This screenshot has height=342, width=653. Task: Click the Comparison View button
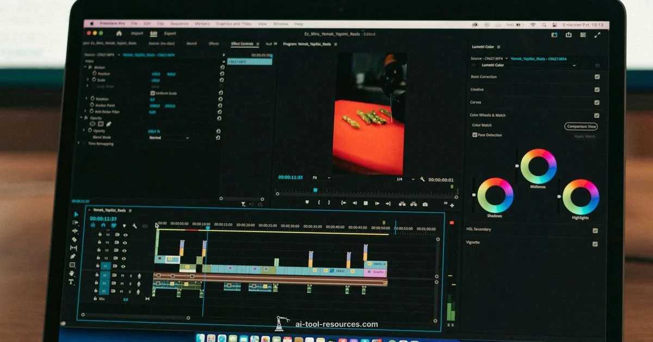[x=581, y=125]
